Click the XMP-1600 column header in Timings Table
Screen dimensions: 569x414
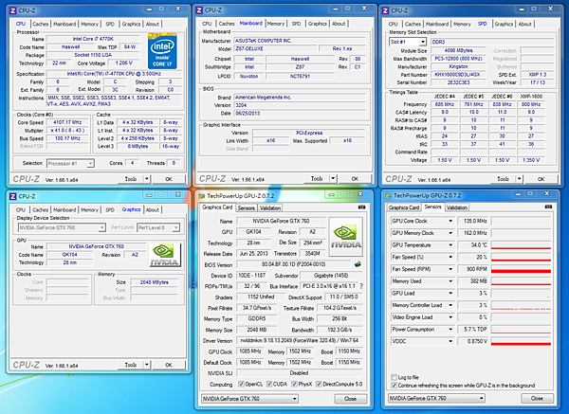click(531, 97)
